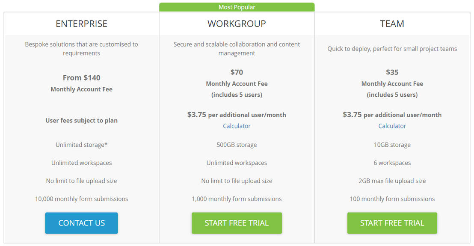Click User fees subject to plan text

[81, 120]
